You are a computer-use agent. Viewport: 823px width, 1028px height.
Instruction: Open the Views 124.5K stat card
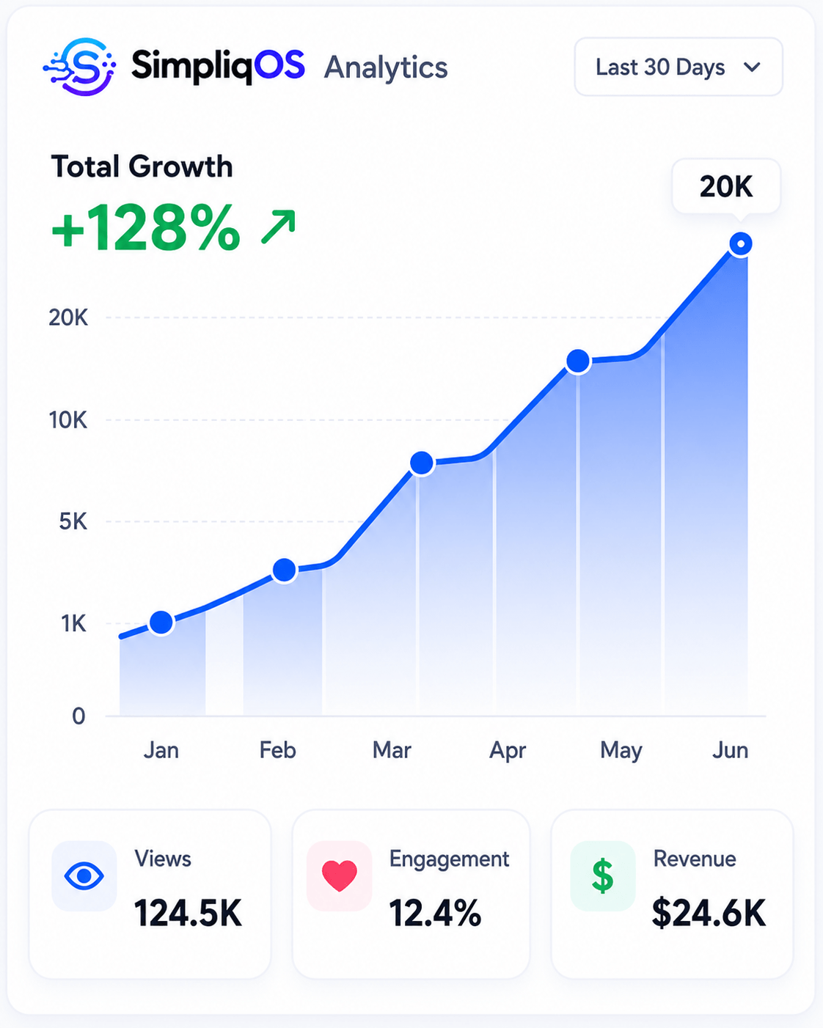(x=150, y=894)
